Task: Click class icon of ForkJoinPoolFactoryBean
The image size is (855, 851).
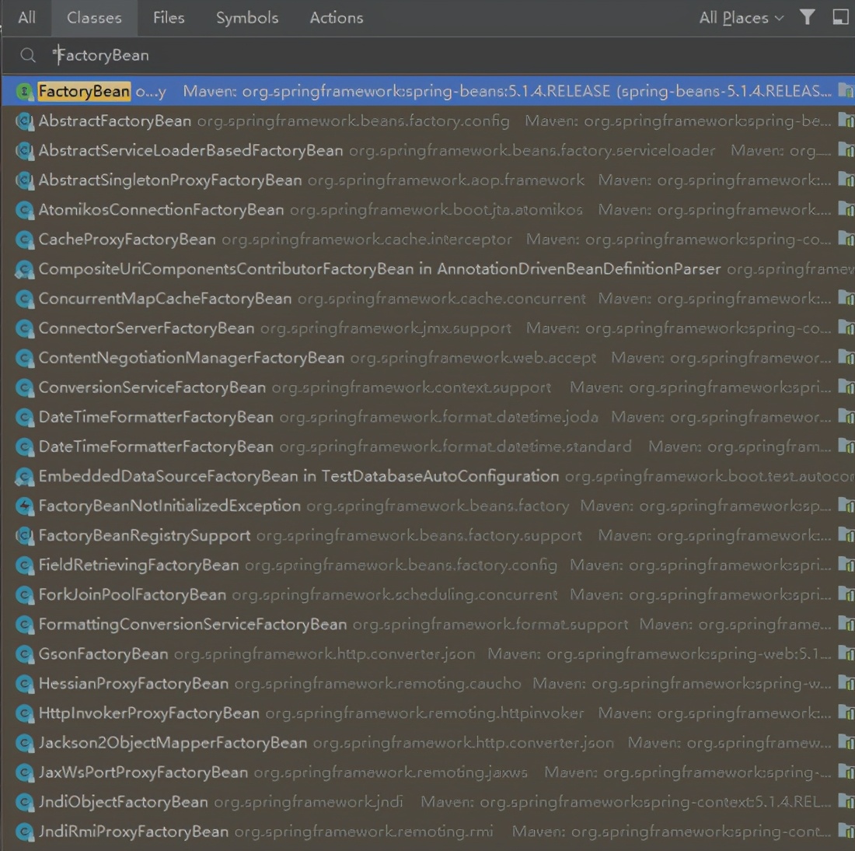Action: pyautogui.click(x=25, y=594)
